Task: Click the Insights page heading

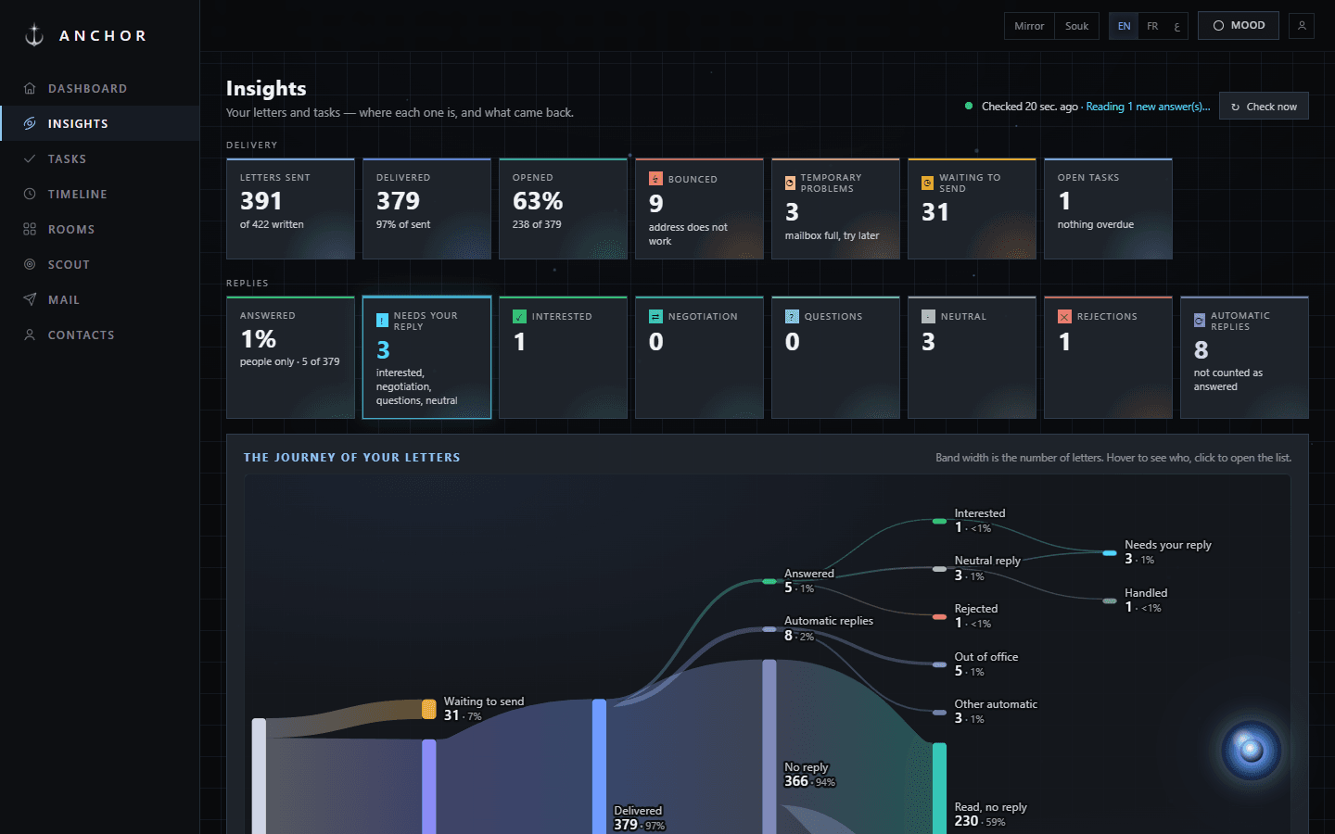Action: 266,88
